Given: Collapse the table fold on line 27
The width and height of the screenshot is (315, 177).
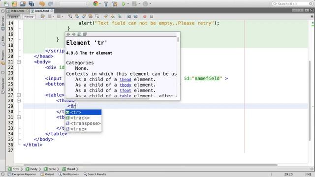Looking at the screenshot, I should (19, 95).
